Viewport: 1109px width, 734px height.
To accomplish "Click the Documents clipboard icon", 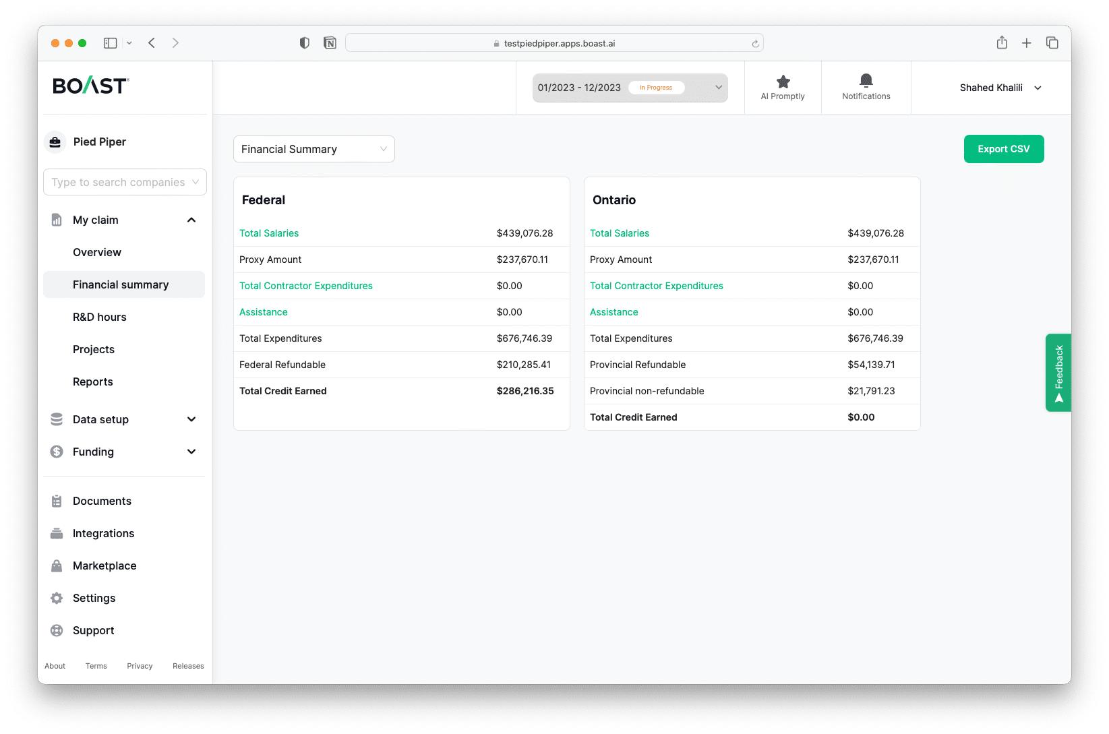I will 57,501.
